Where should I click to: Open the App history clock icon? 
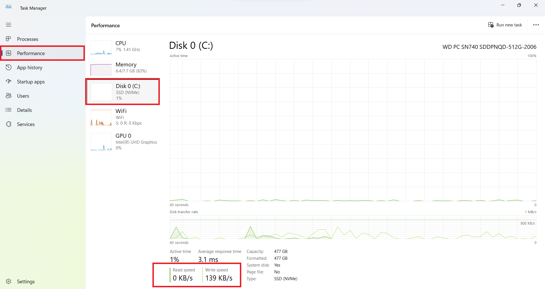coord(9,67)
